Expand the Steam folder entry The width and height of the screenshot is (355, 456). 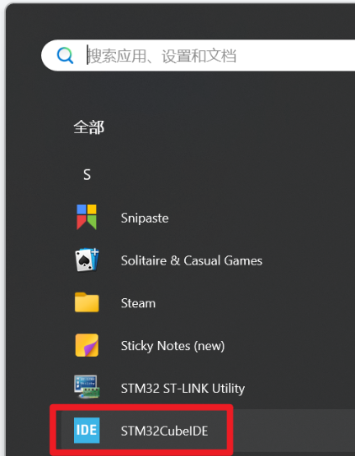[209, 302]
